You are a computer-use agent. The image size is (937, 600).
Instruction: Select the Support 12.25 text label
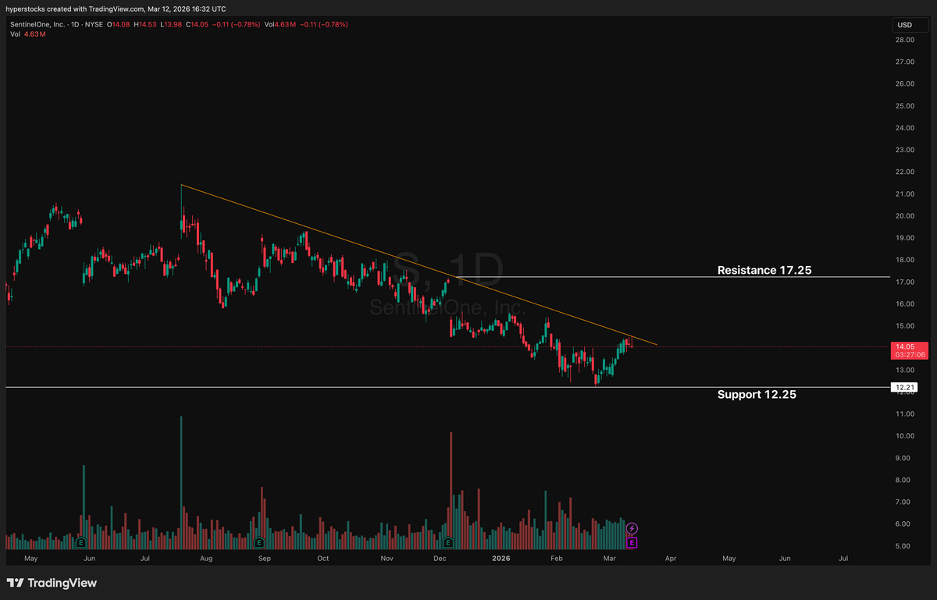coord(757,395)
